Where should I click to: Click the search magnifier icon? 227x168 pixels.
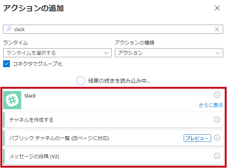(9, 29)
